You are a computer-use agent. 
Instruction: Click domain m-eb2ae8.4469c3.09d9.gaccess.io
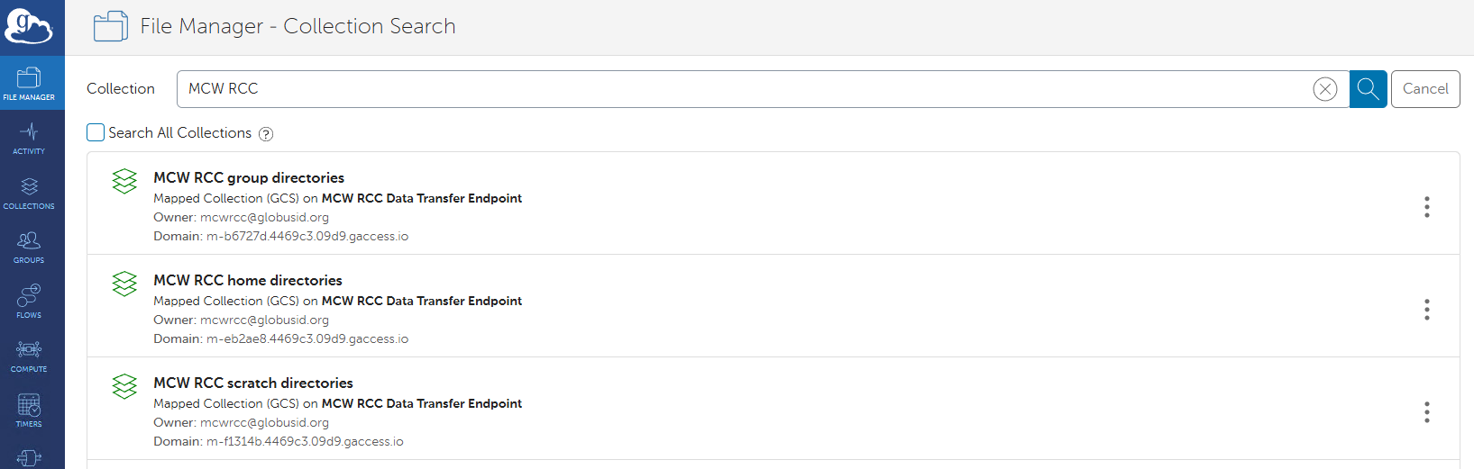307,338
